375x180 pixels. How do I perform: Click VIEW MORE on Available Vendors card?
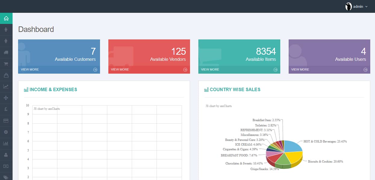coord(120,70)
